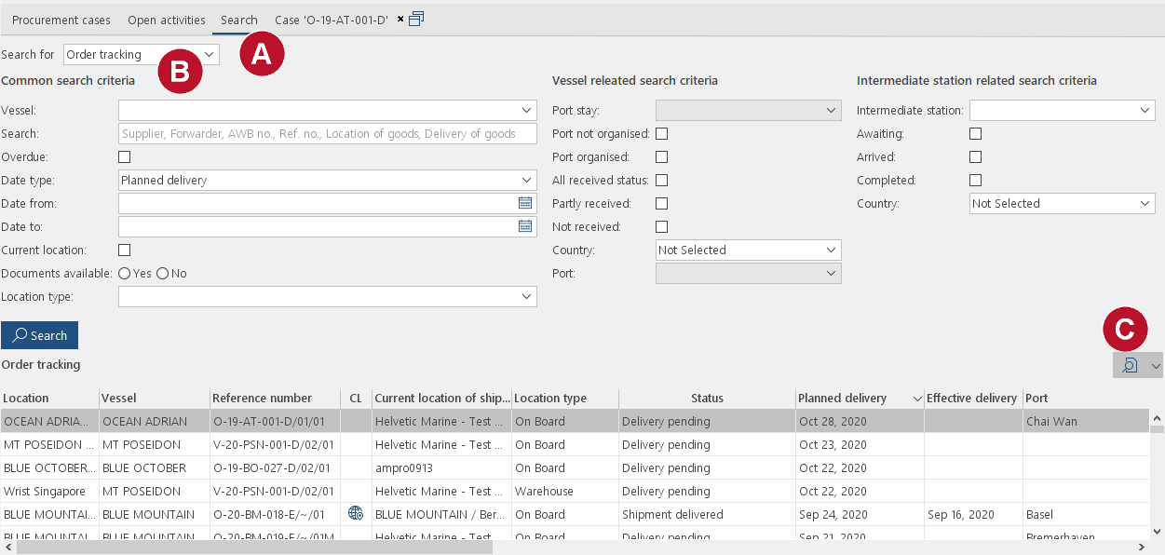Sort by the Location column header
Screen dimensions: 1165x555
49,399
